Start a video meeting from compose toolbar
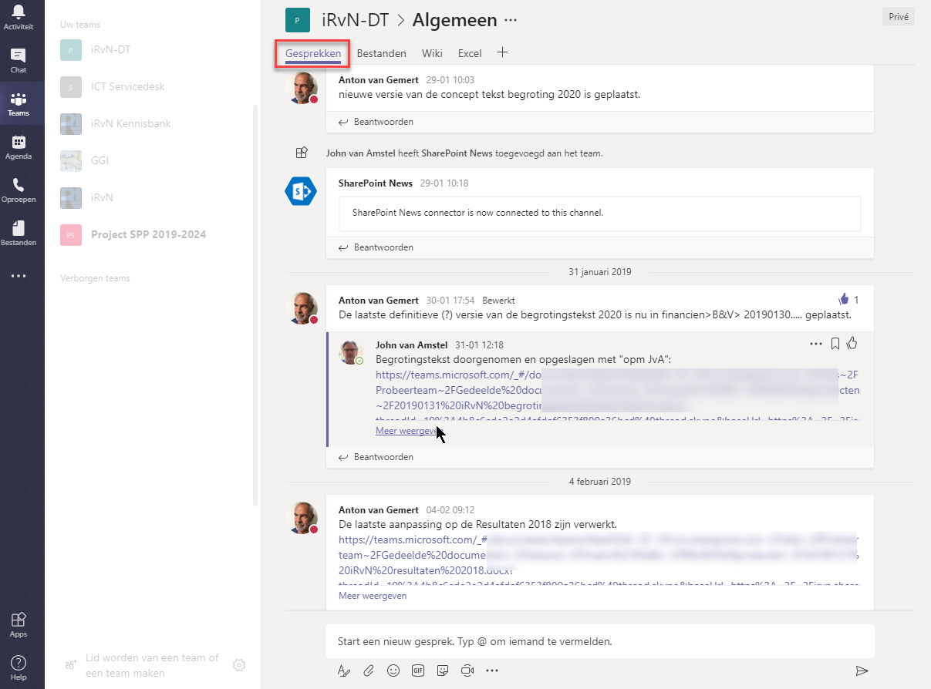Screen dimensions: 931x689 click(467, 671)
